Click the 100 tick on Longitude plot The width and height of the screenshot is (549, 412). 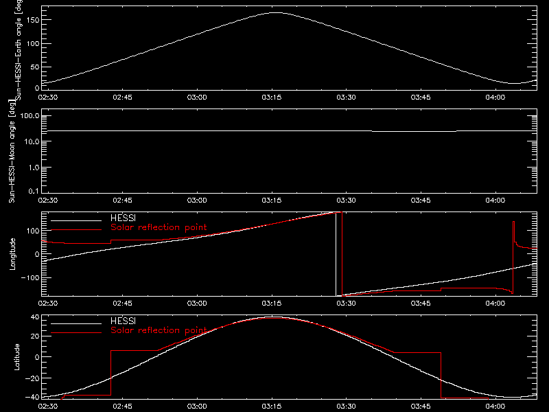[32, 231]
